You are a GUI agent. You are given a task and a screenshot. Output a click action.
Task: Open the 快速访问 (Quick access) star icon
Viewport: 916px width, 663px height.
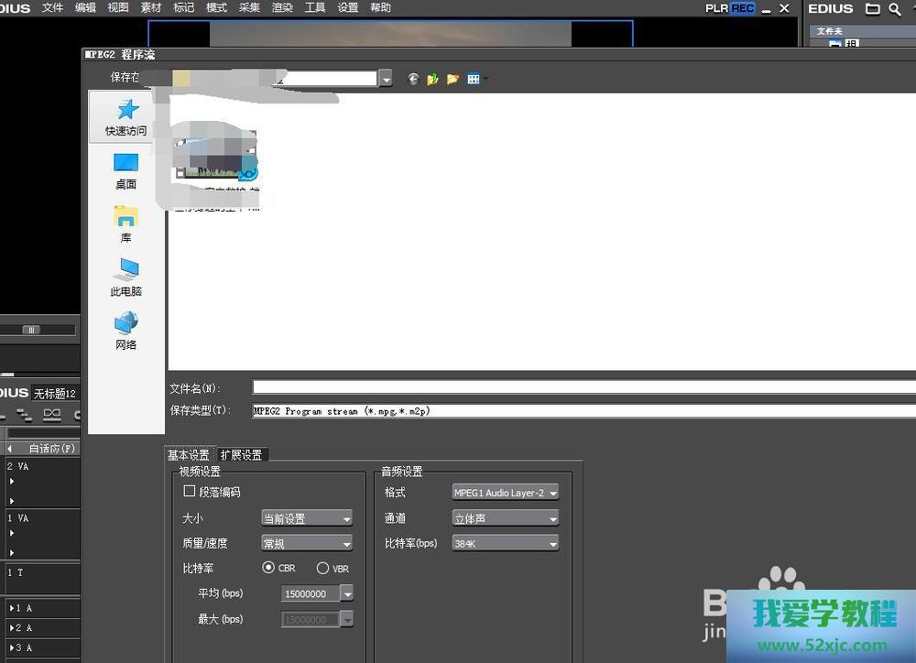(126, 111)
